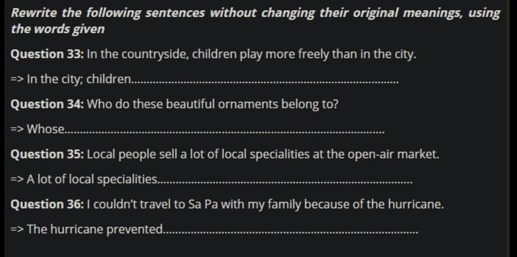Click the 'The hurricane prevented' prompt text
The height and width of the screenshot is (257, 517).
point(95,230)
